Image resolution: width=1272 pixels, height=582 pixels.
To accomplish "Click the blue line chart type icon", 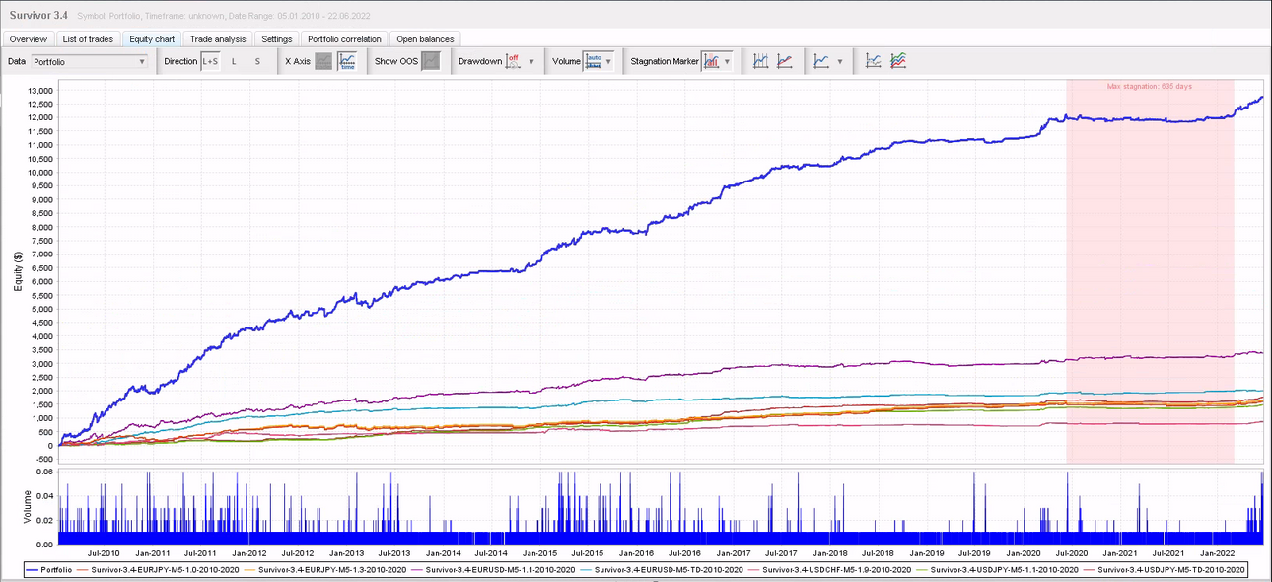I will (x=821, y=61).
